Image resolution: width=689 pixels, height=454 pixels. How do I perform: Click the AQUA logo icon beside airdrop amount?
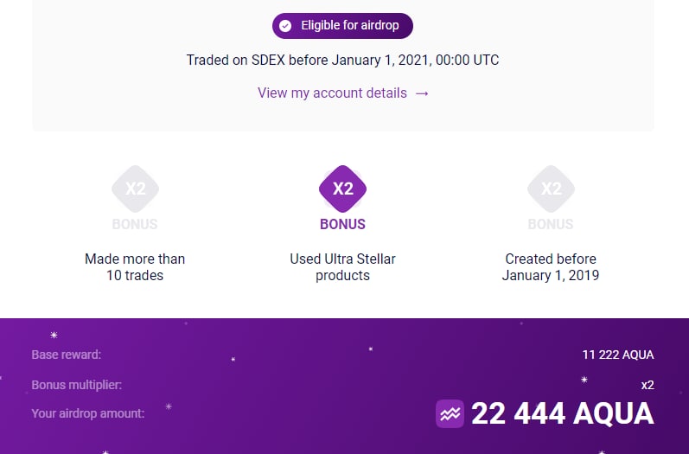pyautogui.click(x=450, y=413)
